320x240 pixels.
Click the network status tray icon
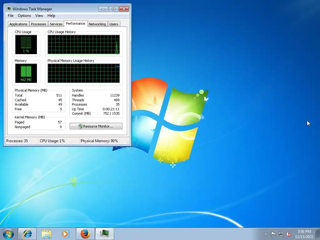point(281,234)
